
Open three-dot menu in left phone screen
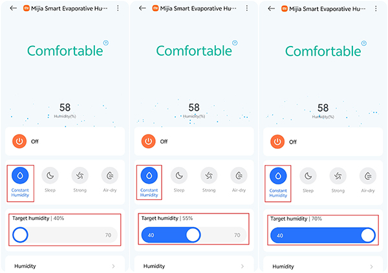118,8
